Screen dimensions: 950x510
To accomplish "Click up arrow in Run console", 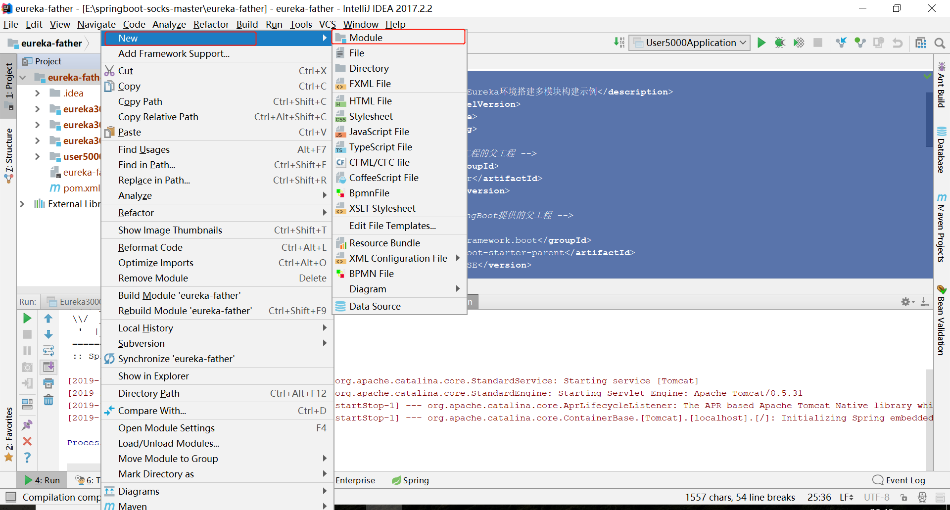I will click(48, 318).
